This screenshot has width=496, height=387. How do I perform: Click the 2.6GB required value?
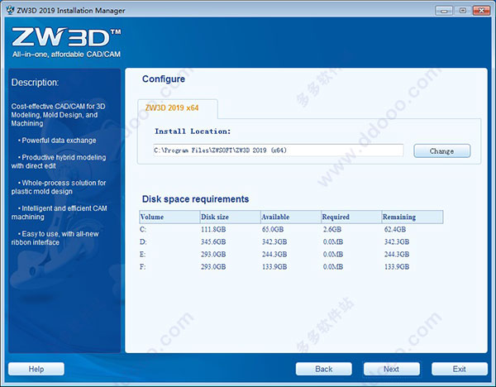pyautogui.click(x=332, y=229)
